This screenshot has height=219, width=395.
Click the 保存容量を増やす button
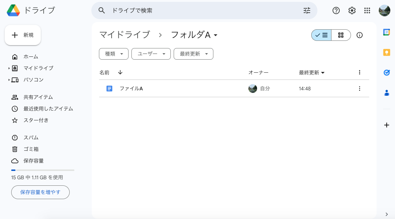(40, 192)
